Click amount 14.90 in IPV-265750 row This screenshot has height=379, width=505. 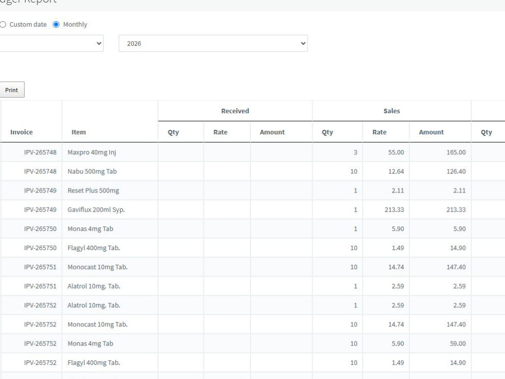[x=458, y=248]
